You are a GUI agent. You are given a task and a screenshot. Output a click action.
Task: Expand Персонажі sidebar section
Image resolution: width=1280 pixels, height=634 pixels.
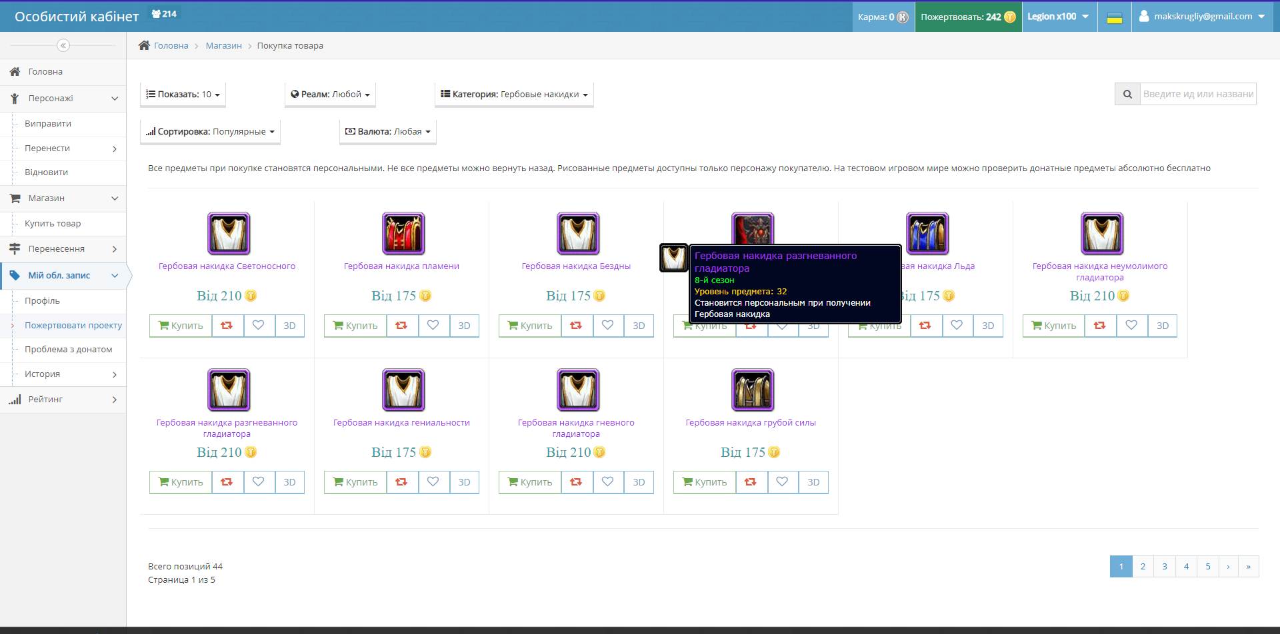63,99
